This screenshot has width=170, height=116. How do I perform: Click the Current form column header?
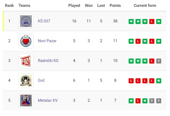[x=145, y=6]
